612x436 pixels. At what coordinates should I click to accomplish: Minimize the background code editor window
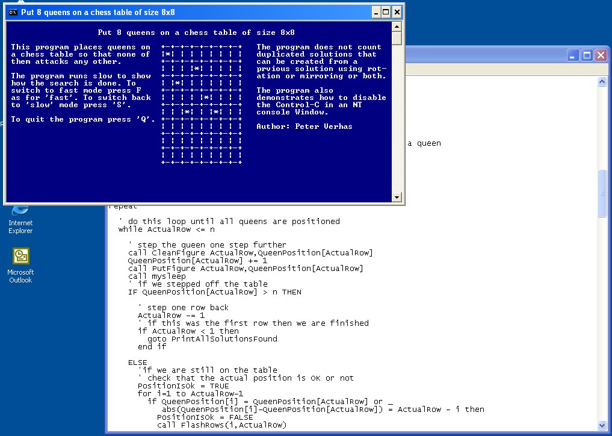coord(572,55)
